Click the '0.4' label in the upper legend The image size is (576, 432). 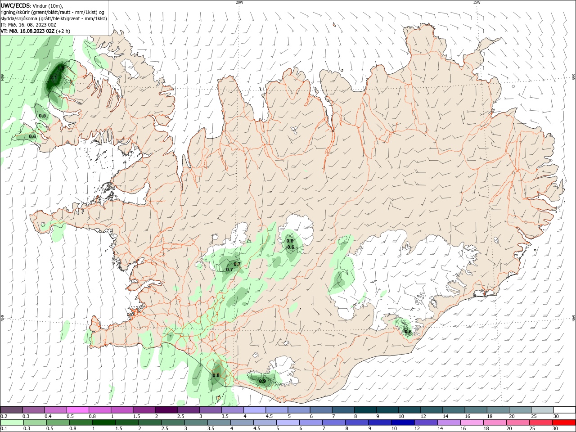point(48,416)
